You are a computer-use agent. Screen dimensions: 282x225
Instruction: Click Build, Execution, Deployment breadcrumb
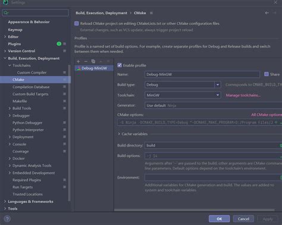click(101, 13)
